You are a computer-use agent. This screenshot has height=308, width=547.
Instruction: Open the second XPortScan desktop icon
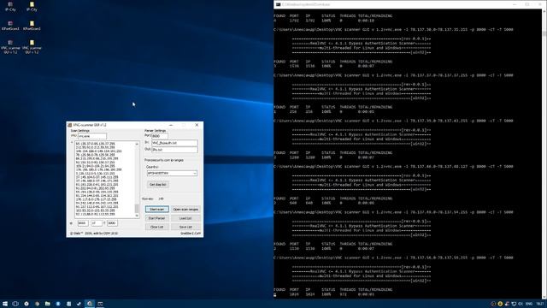point(32,26)
